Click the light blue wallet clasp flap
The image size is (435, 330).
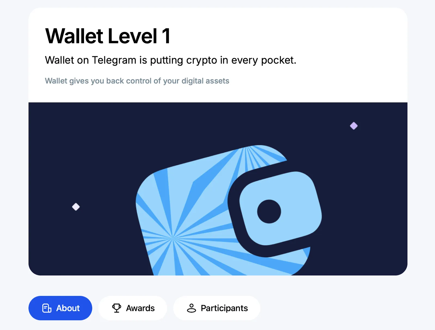[281, 208]
